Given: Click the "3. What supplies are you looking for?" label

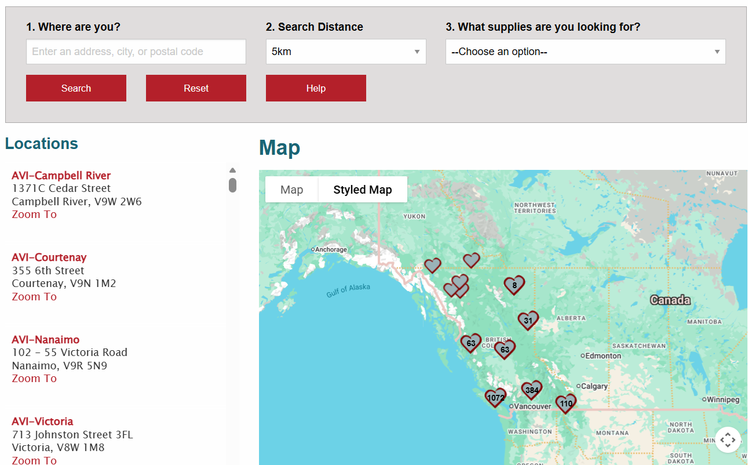Looking at the screenshot, I should coord(543,27).
